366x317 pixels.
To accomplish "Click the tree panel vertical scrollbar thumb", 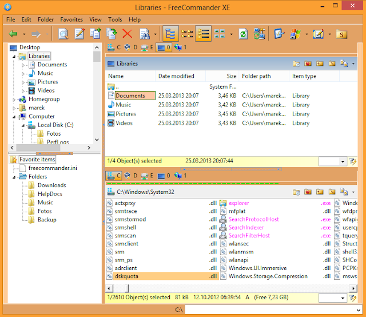I will (x=97, y=57).
